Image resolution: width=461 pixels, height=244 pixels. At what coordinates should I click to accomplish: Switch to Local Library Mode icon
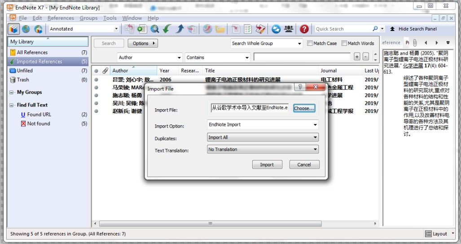point(13,29)
